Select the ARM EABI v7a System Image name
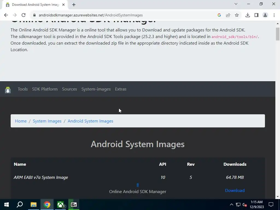 [41, 177]
